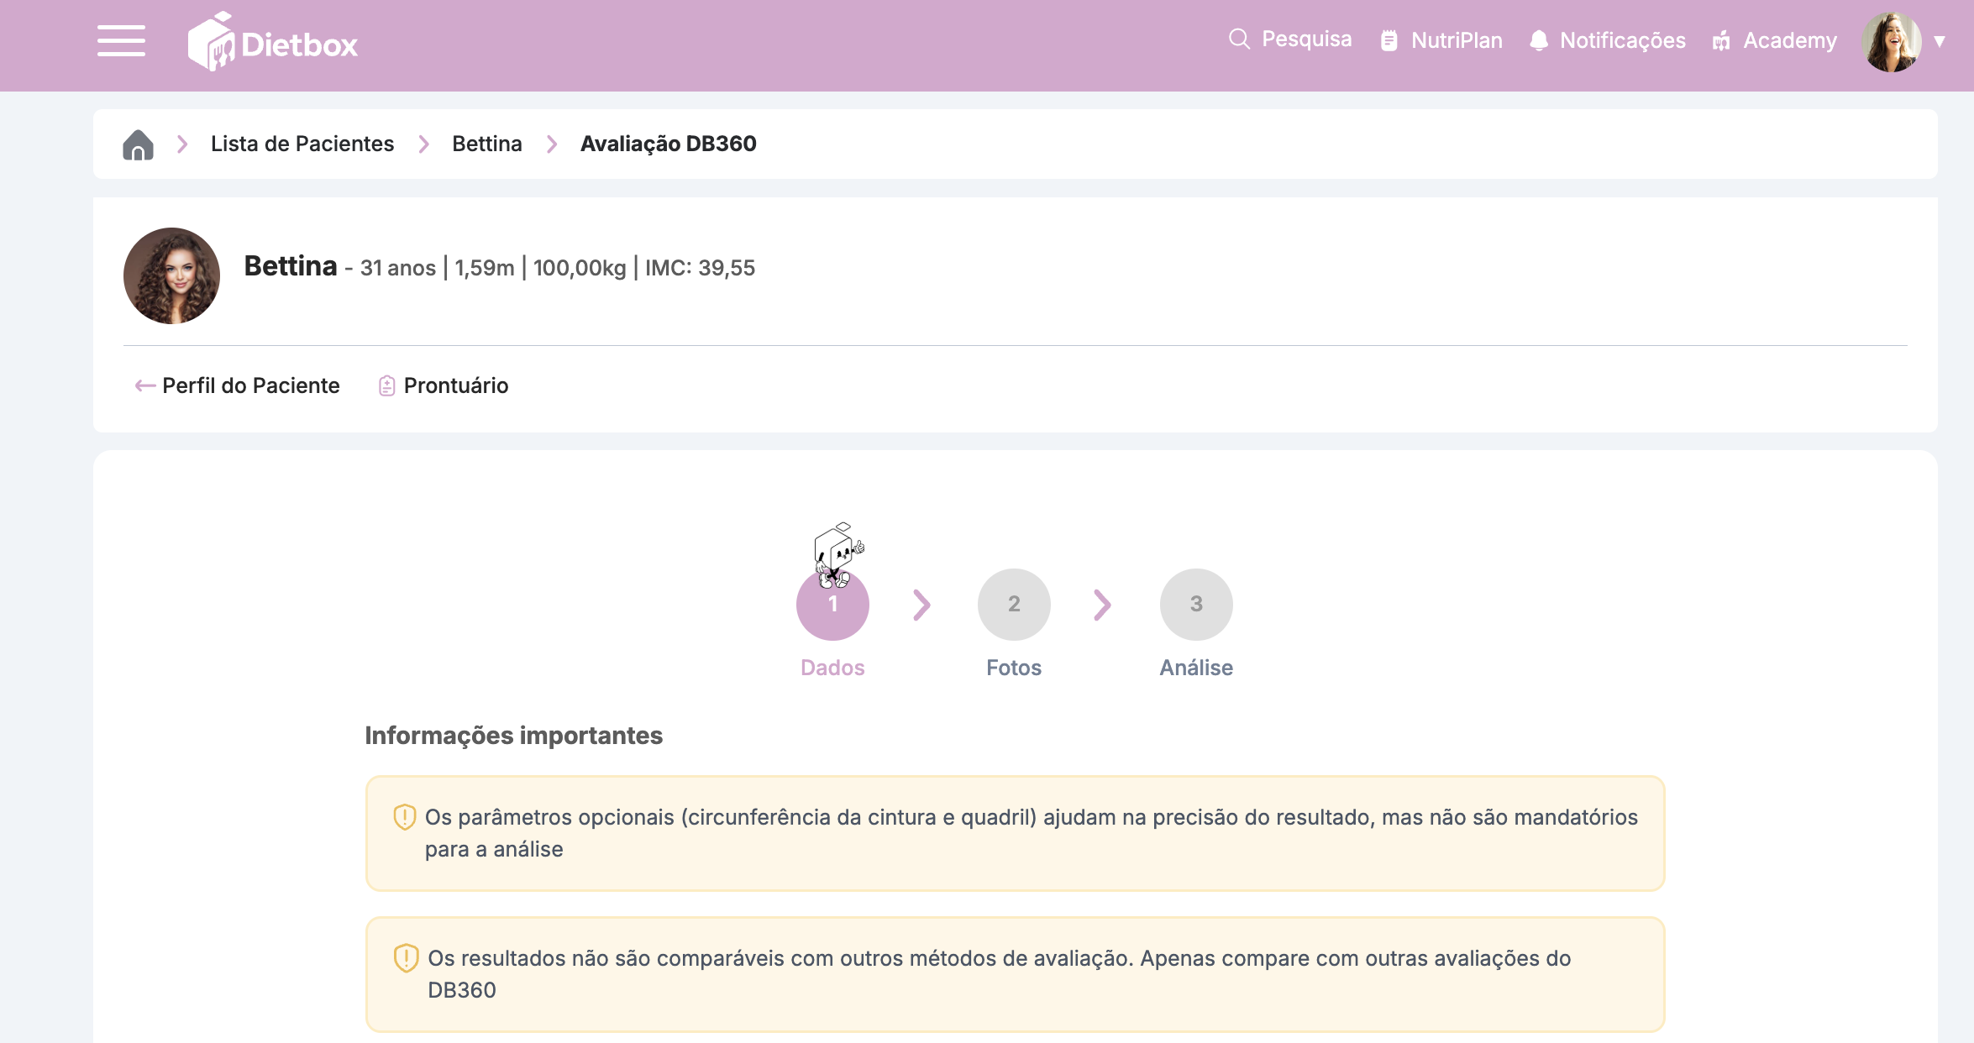Click the chevron between Dados and Fotos
The width and height of the screenshot is (1974, 1043).
point(921,605)
